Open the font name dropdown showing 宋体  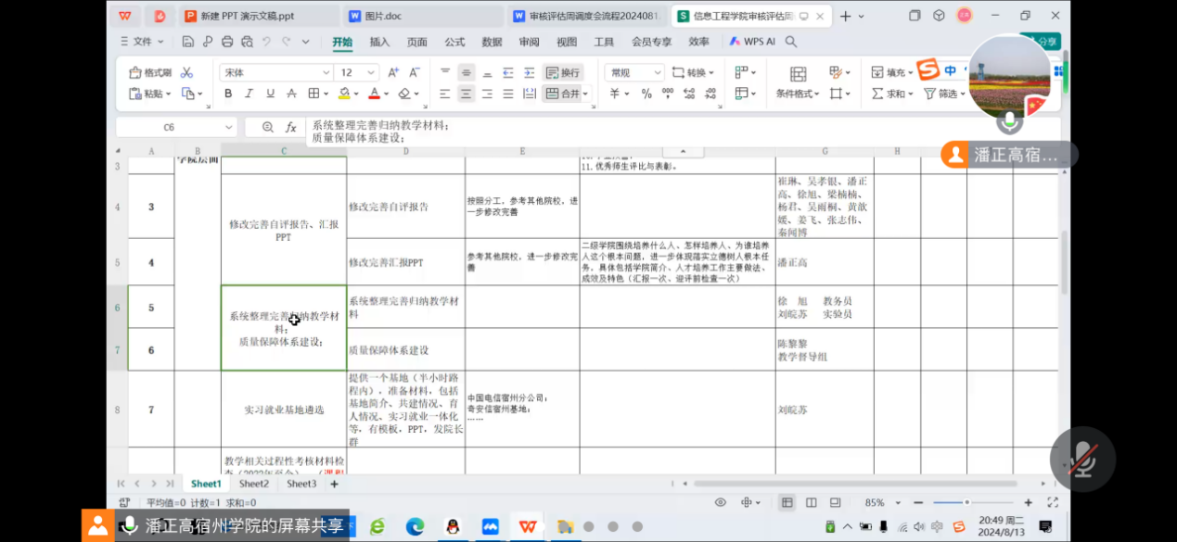pos(276,73)
